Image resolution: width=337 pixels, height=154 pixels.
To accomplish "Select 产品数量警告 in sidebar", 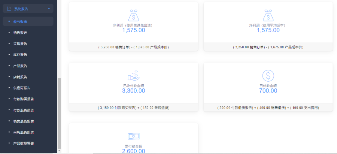I will (x=24, y=143).
